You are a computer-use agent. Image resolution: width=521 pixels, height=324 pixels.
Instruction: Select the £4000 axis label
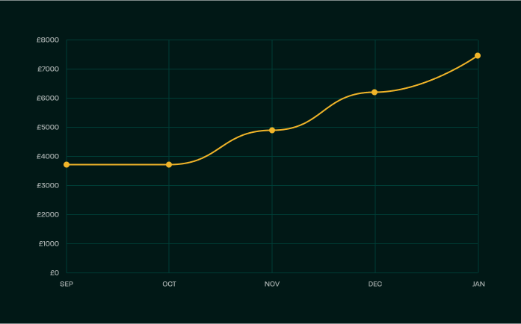pos(48,156)
